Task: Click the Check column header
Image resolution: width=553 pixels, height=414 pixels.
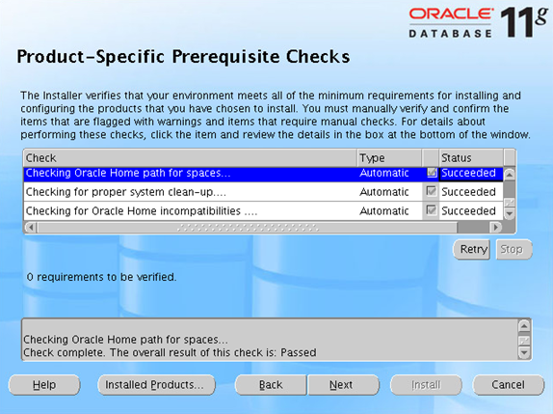Action: [x=190, y=157]
